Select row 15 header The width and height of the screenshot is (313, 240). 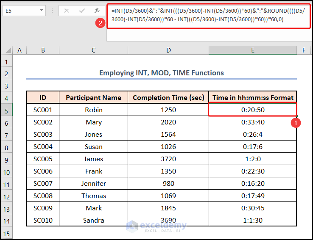[6, 233]
